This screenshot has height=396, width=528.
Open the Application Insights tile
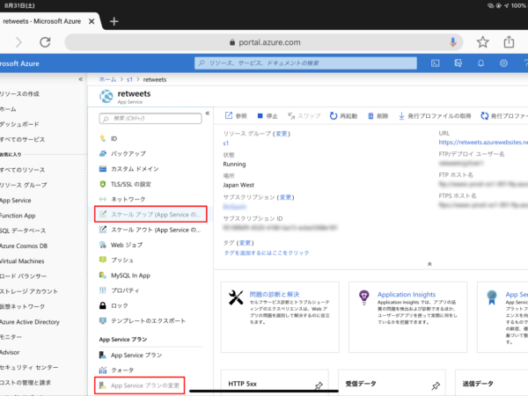[407, 317]
